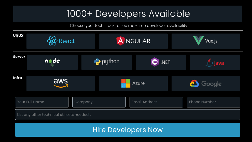Select the Angular framework tile
This screenshot has width=252, height=142.
(x=133, y=41)
